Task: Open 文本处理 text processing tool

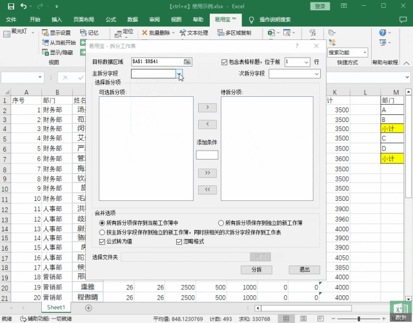Action: [194, 33]
